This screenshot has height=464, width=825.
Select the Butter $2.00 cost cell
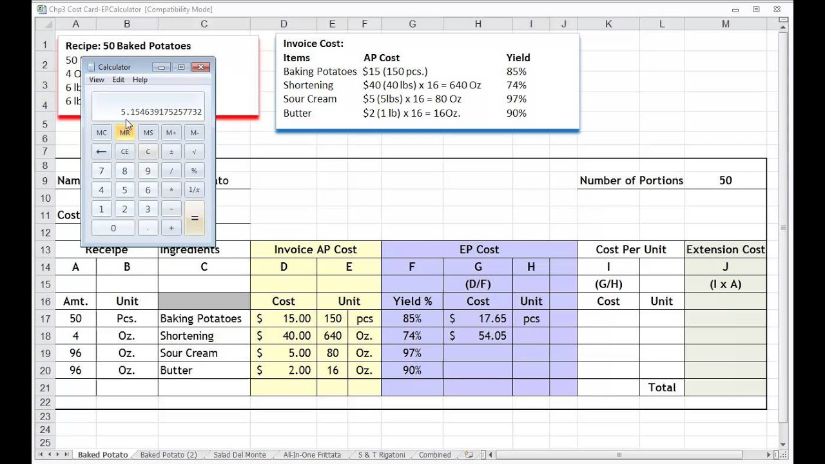284,371
